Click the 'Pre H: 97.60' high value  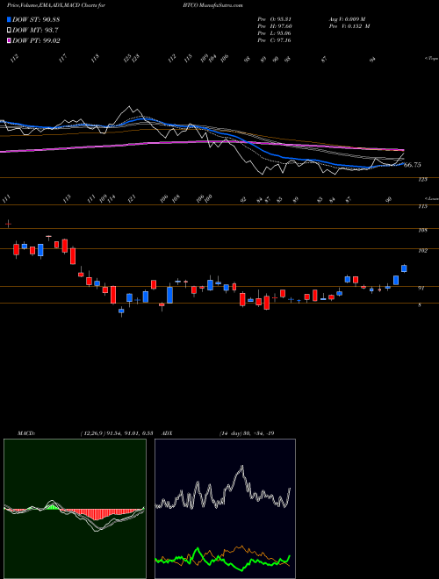coord(274,26)
